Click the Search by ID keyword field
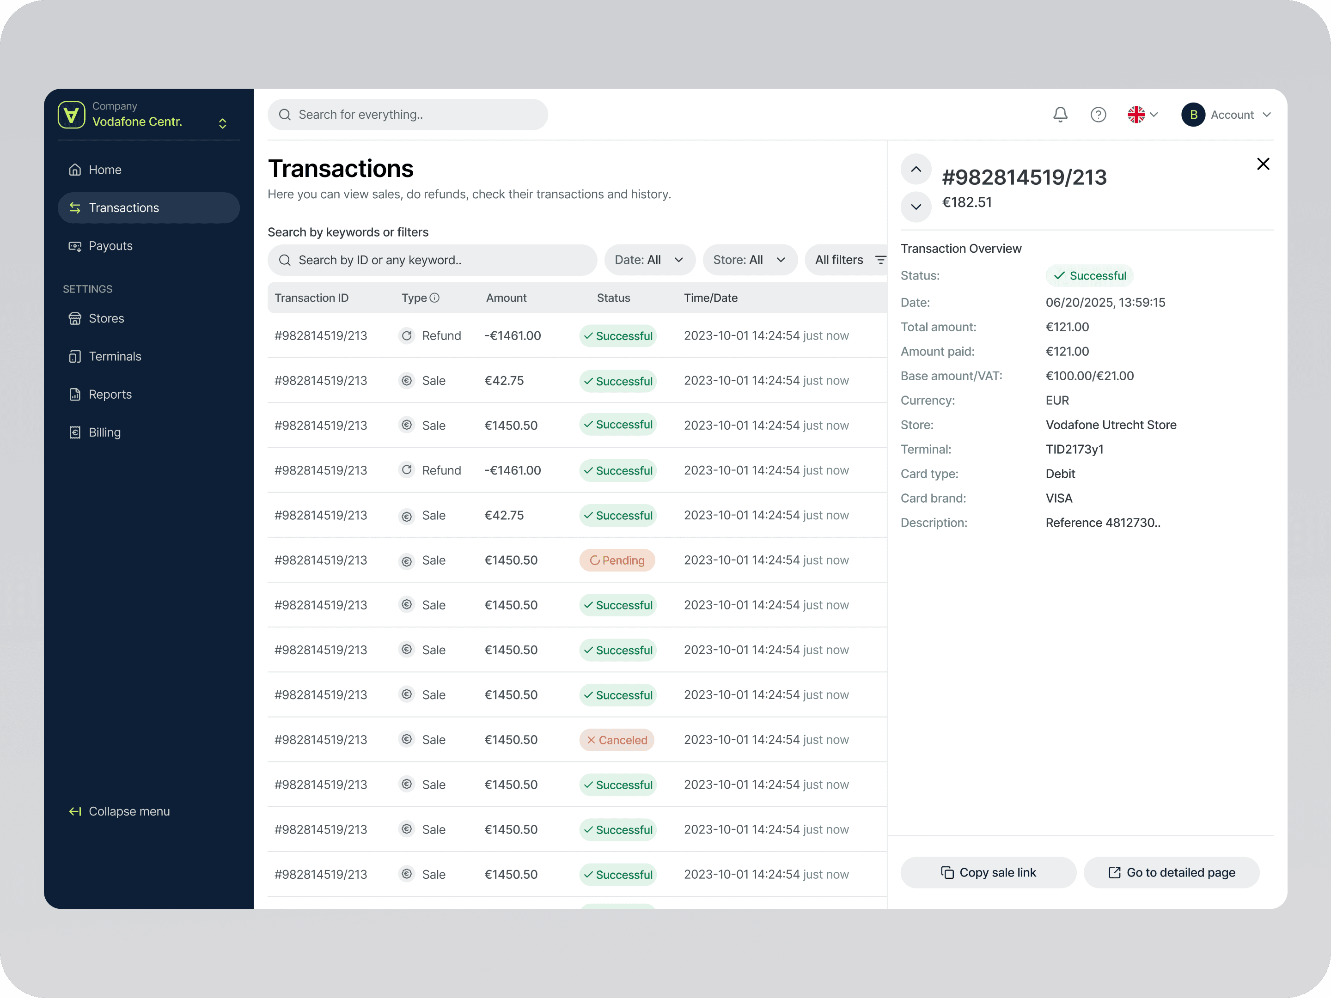The height and width of the screenshot is (998, 1331). pos(432,260)
